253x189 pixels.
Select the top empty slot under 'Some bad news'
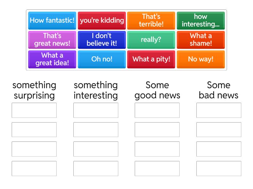click(219, 110)
